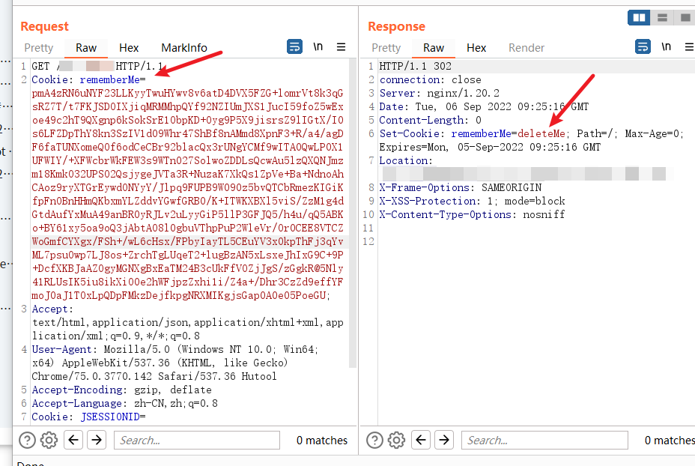Open the MarkInfo tab in Request
This screenshot has height=466, width=695.
point(184,48)
